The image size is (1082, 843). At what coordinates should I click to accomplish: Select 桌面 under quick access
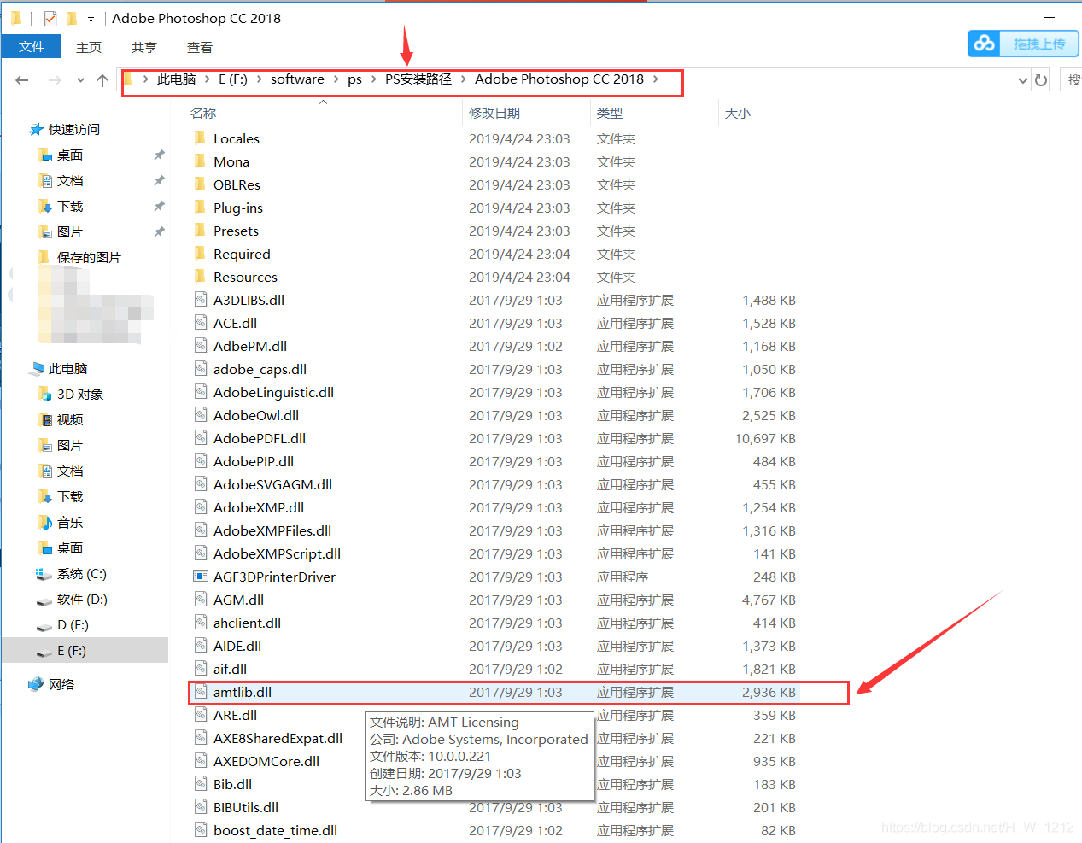coord(70,155)
